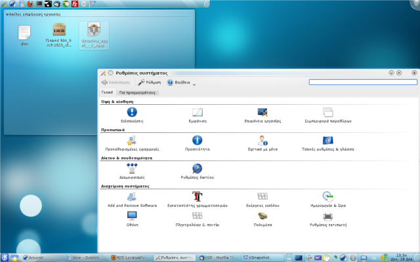
Task: Open the Πολυμέσα multimedia settings
Action: pos(262,219)
